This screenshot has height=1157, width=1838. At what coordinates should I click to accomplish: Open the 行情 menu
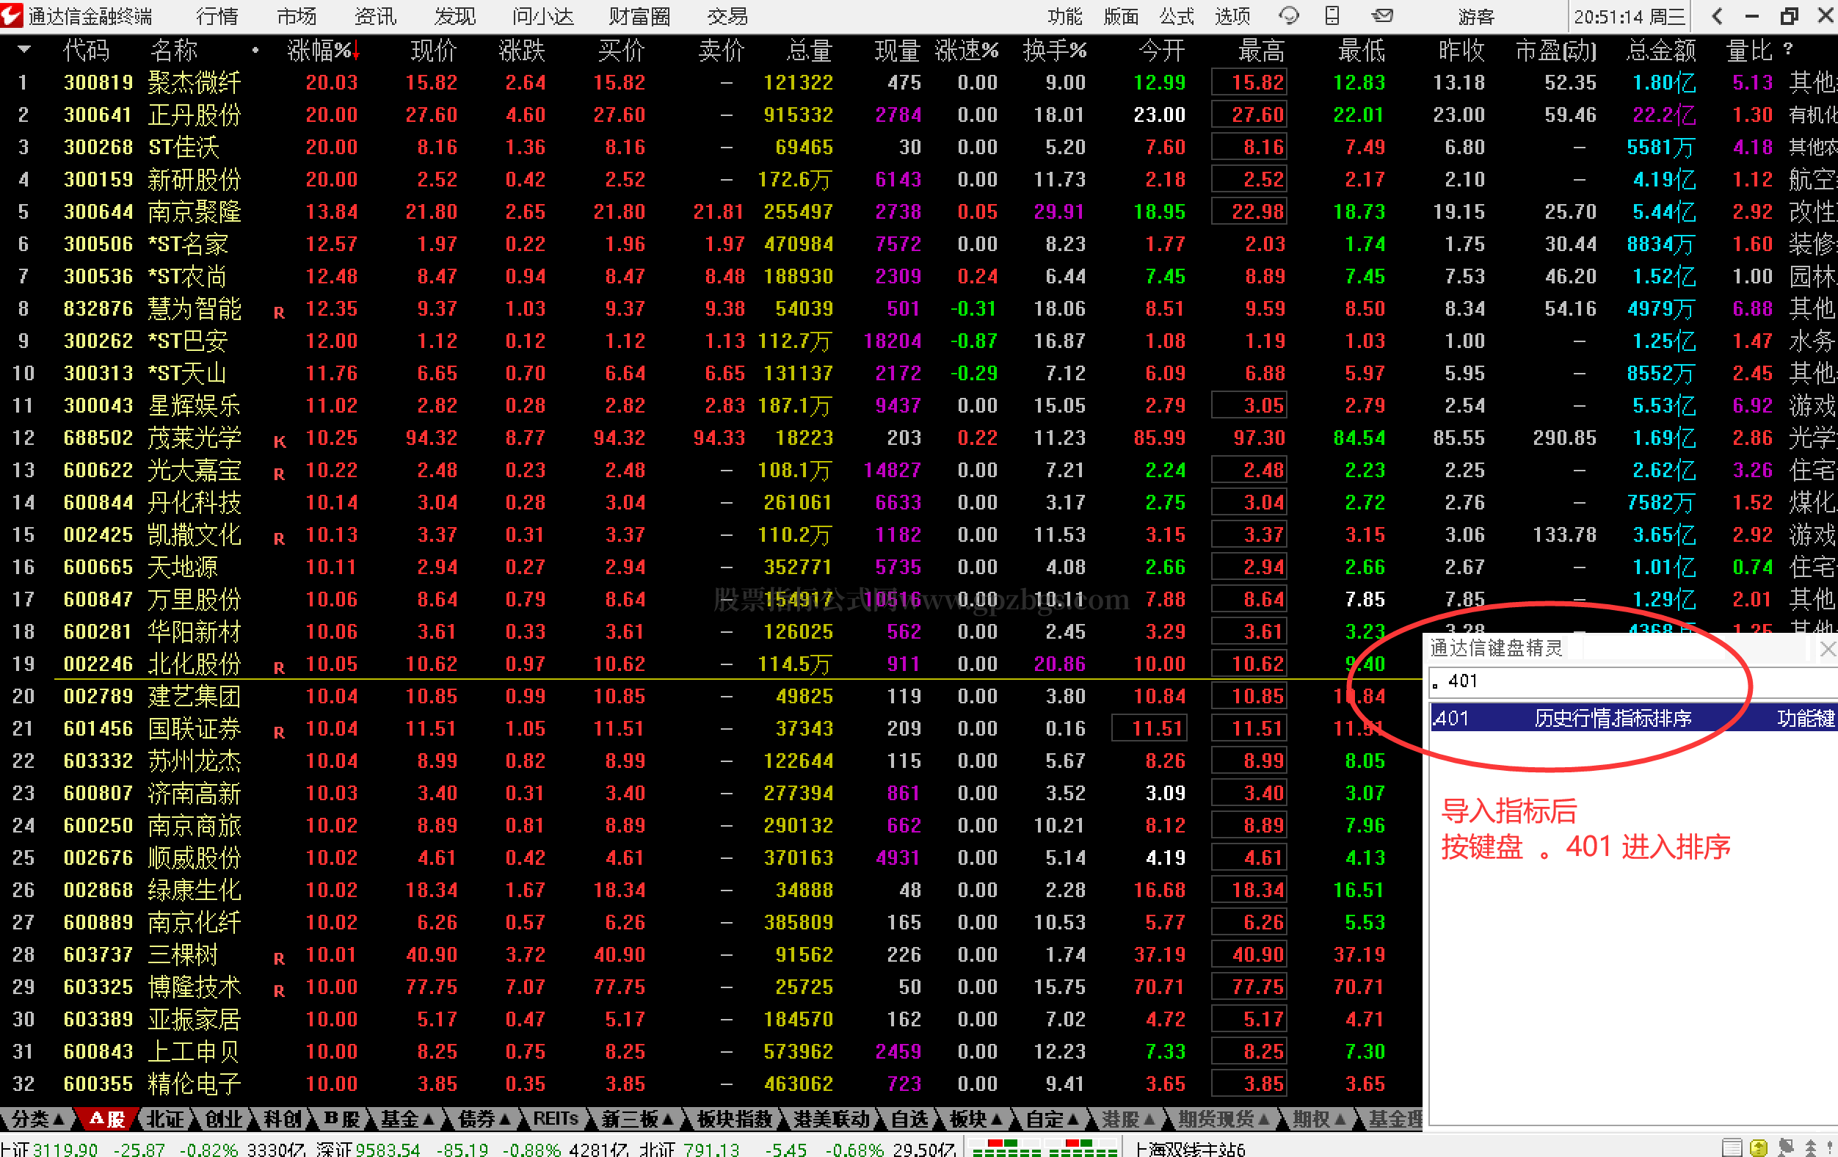(217, 16)
